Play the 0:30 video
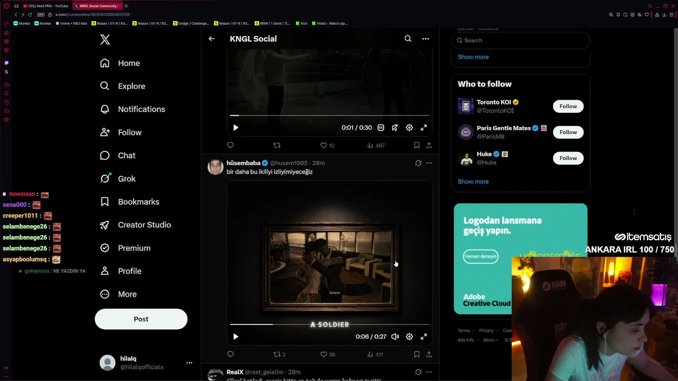Screen dimensions: 678x381 pos(236,128)
